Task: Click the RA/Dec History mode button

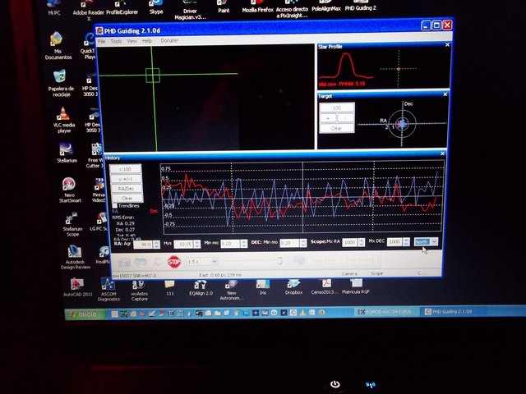Action: pos(126,188)
